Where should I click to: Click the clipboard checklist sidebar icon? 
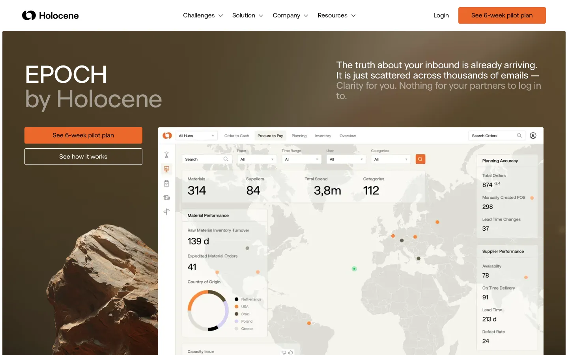coord(166,183)
